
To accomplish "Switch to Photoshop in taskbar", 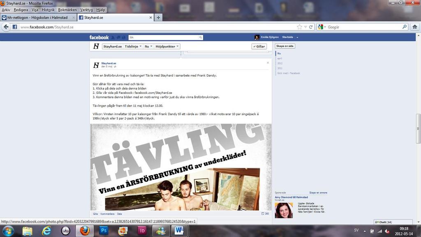I will point(104,231).
